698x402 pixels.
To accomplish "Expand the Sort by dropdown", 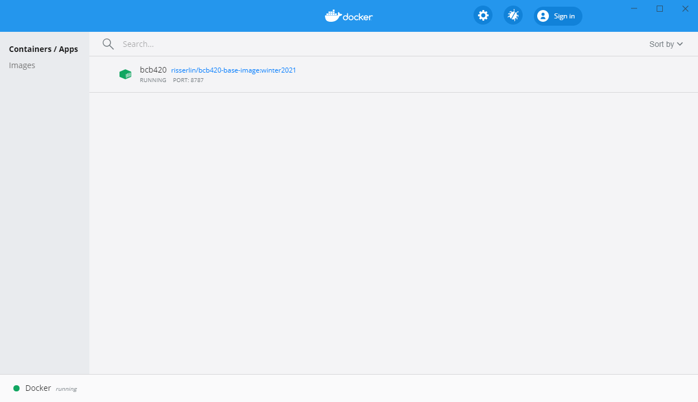I will (x=666, y=44).
